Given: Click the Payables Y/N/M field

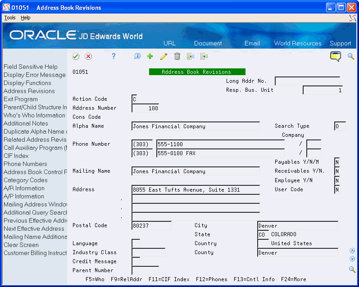Looking at the screenshot, I should coord(337,162).
